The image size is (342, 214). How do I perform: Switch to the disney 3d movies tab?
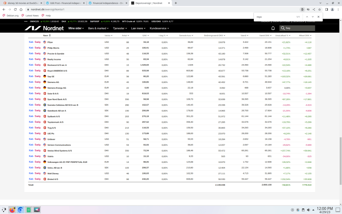22,3
